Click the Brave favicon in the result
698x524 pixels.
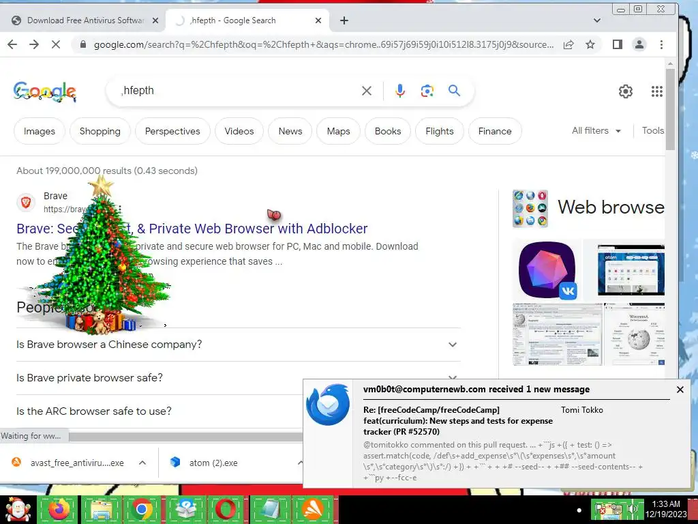pyautogui.click(x=26, y=203)
